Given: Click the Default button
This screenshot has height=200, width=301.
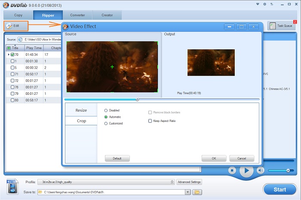Looking at the screenshot, I should point(117,158).
